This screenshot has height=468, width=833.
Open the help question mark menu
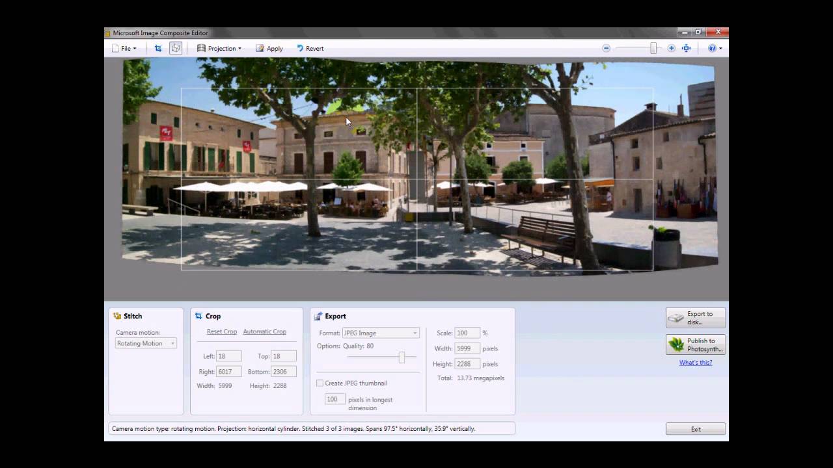click(715, 48)
